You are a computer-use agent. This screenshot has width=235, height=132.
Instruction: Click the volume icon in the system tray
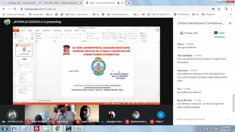click(x=208, y=129)
